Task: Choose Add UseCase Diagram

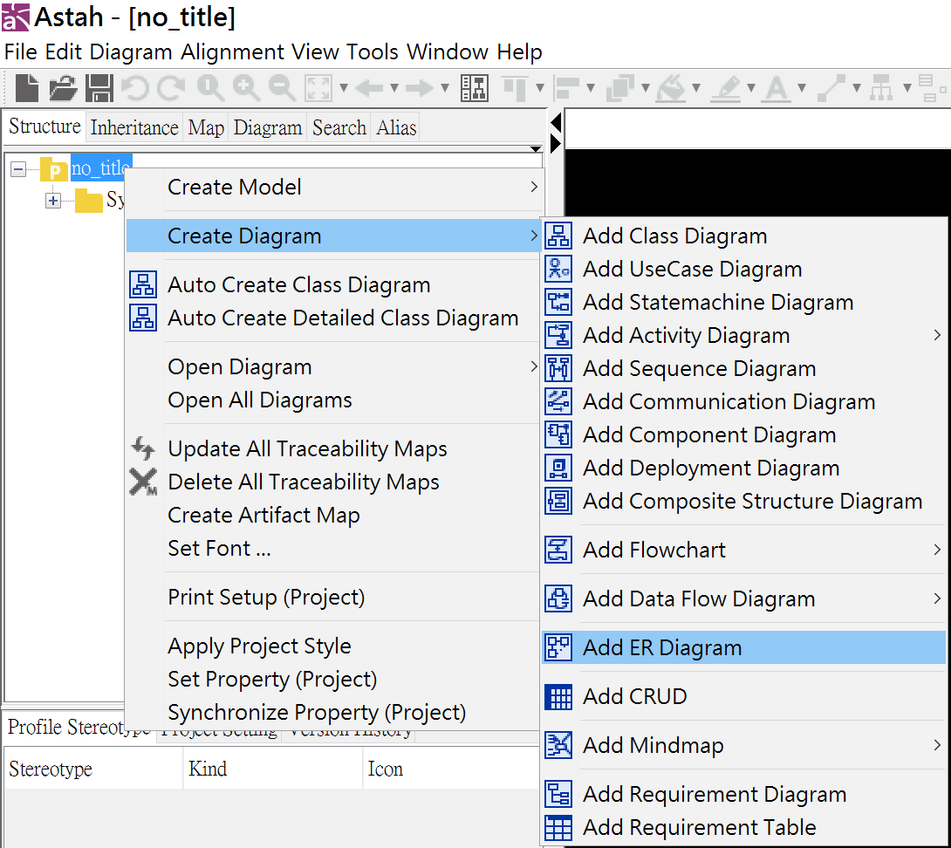Action: coord(744,269)
